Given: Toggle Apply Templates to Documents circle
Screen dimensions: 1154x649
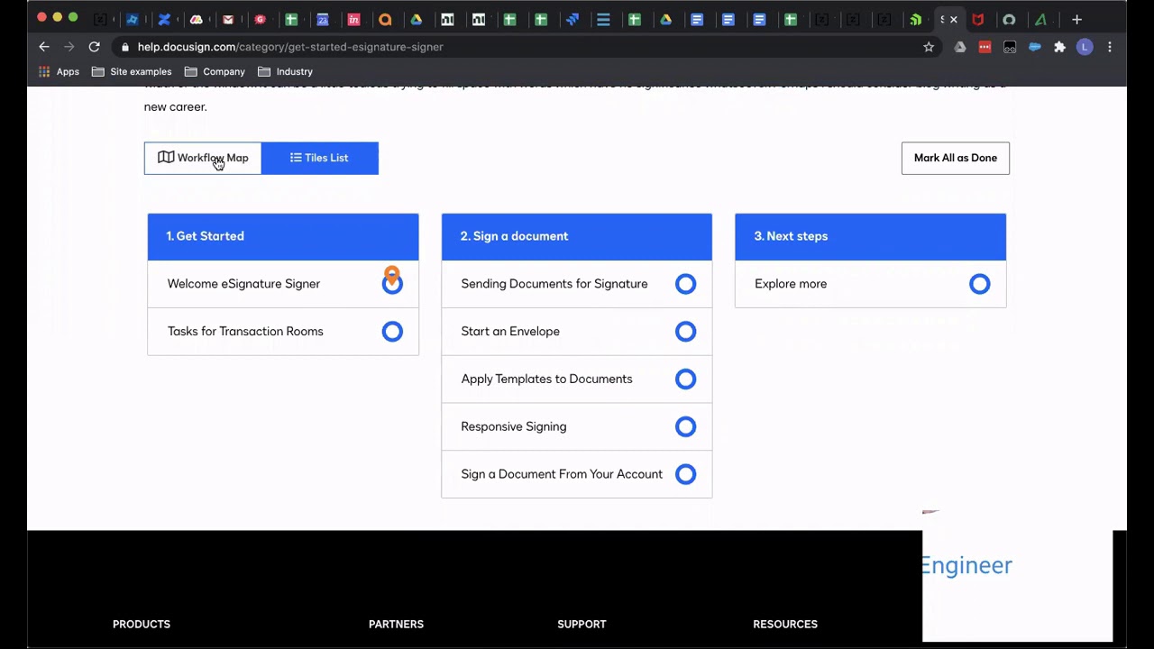Looking at the screenshot, I should [x=686, y=379].
